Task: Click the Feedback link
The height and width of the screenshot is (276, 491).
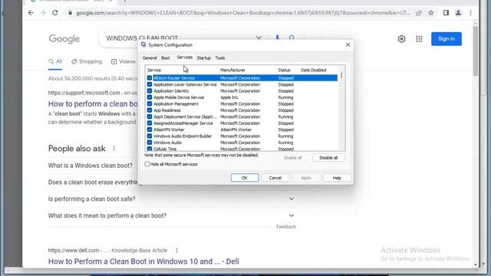Action: pyautogui.click(x=286, y=227)
